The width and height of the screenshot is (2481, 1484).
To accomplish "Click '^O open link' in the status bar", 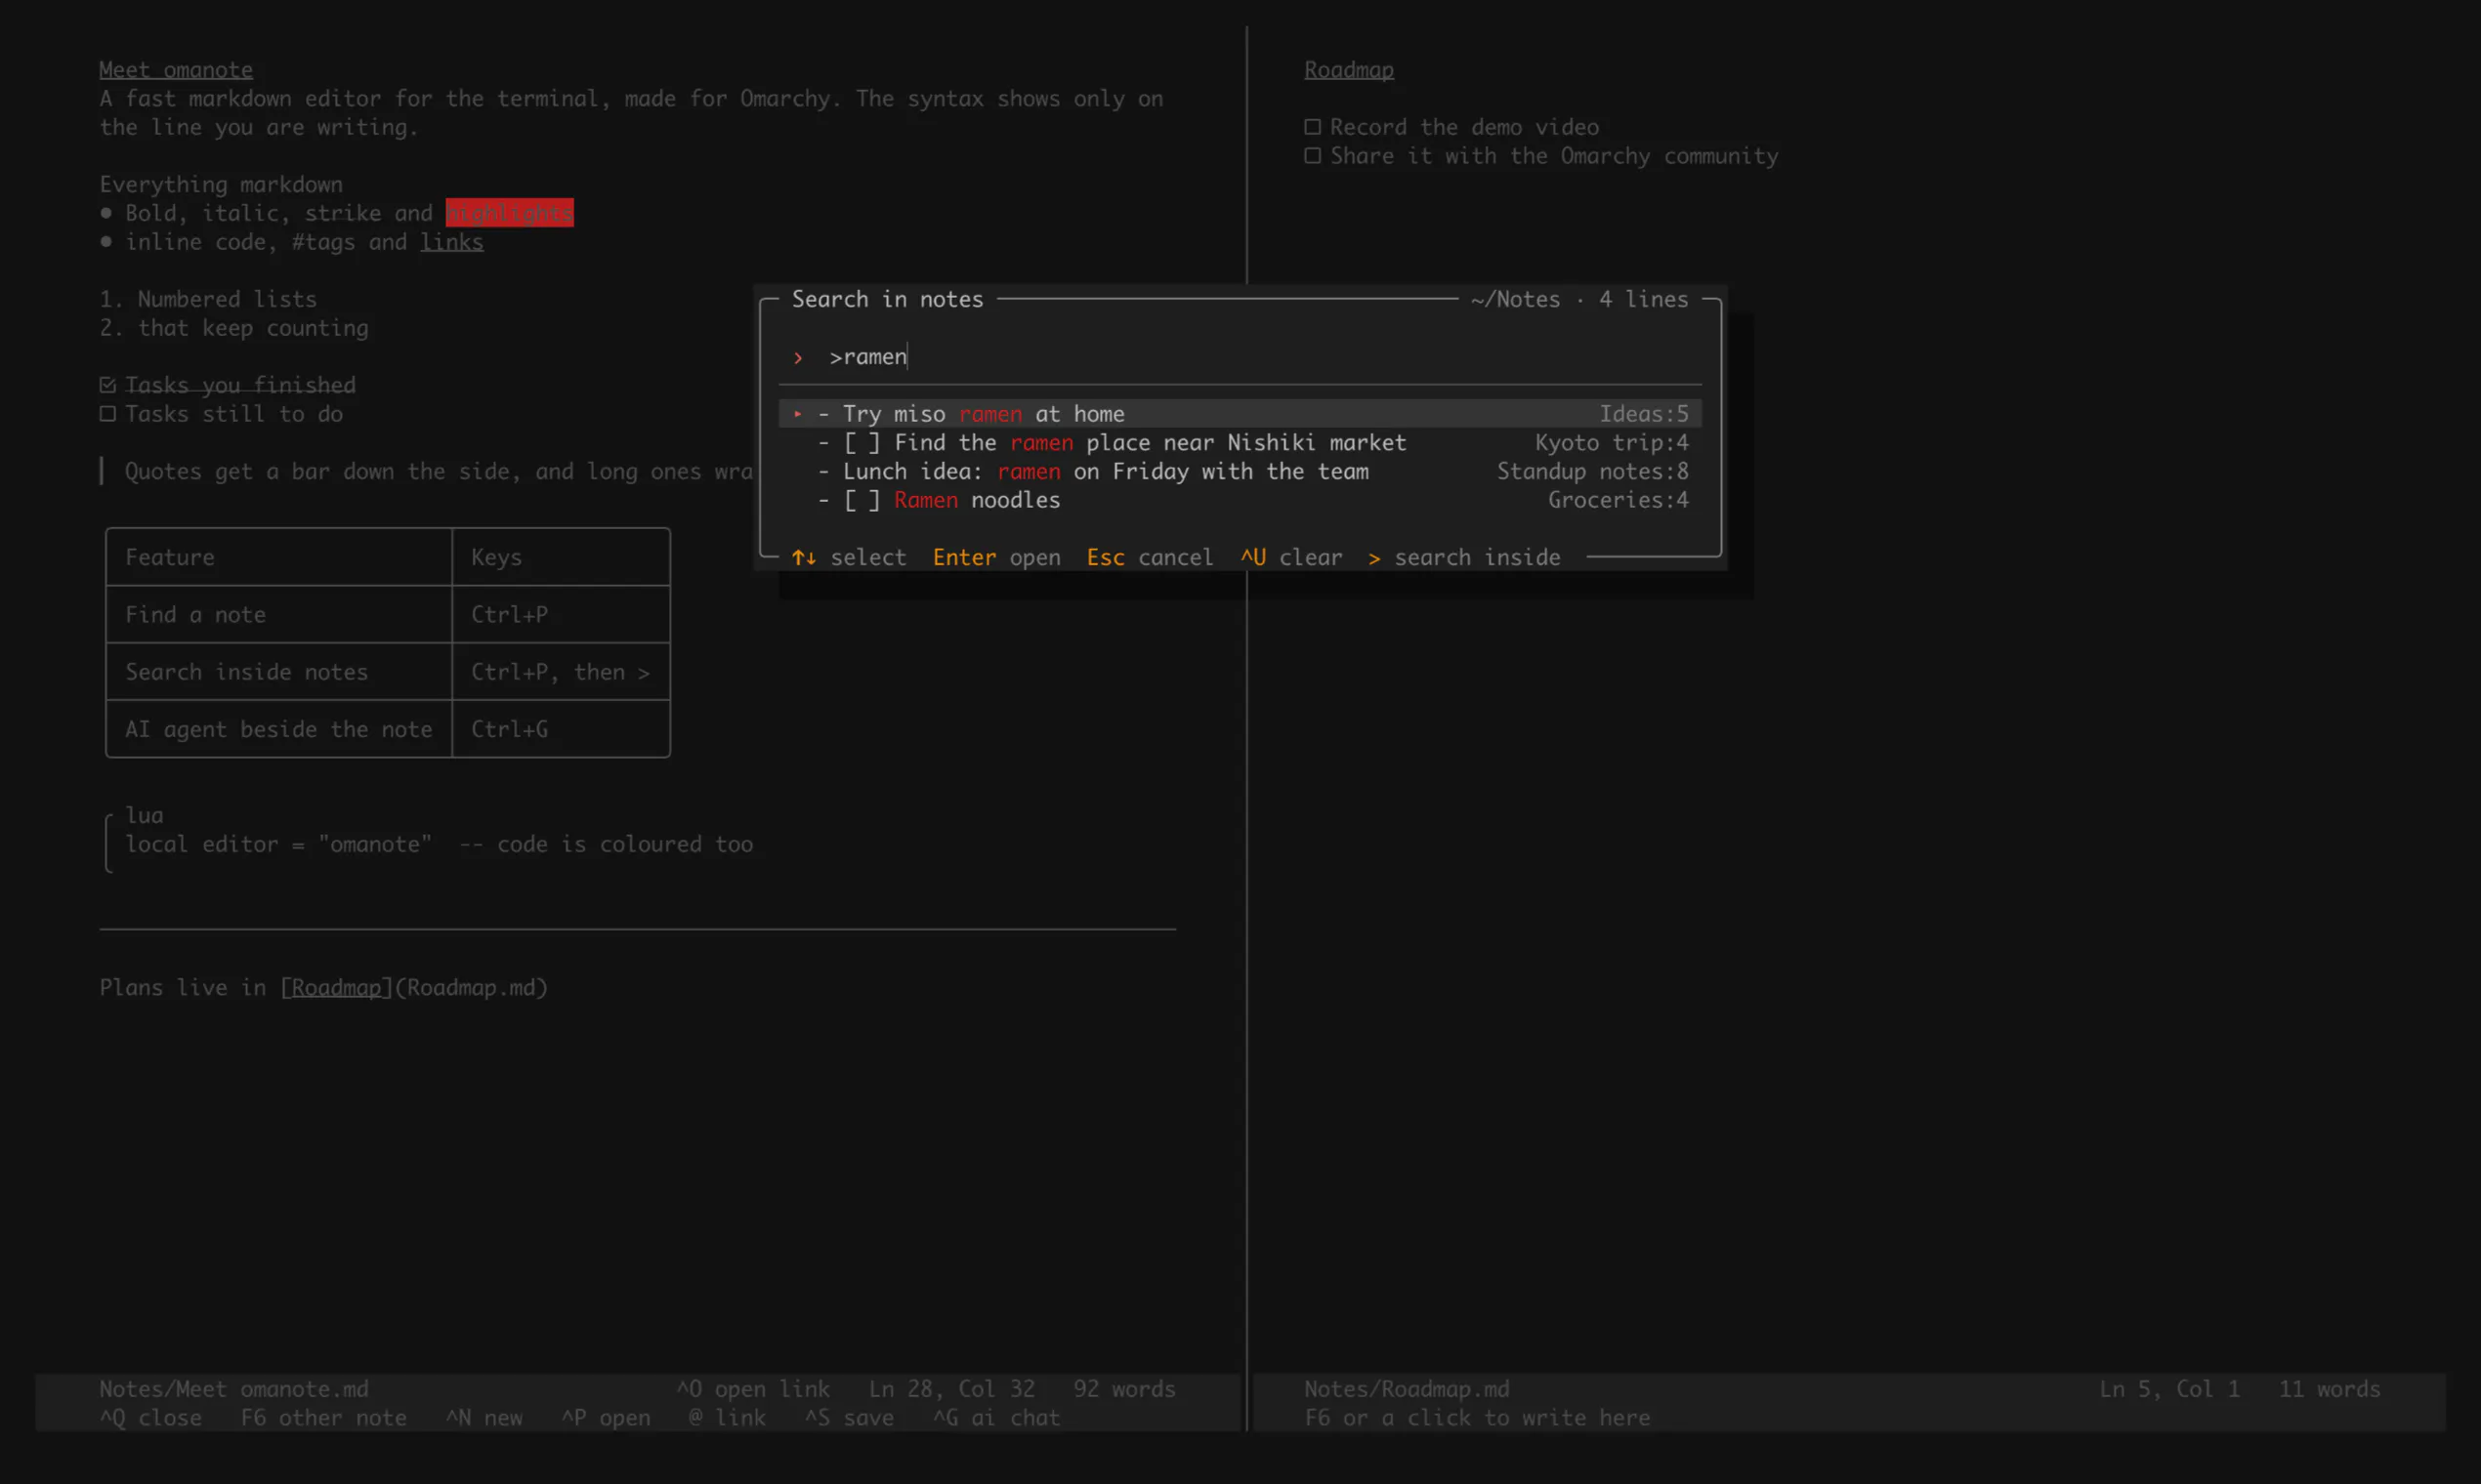I will [753, 1389].
